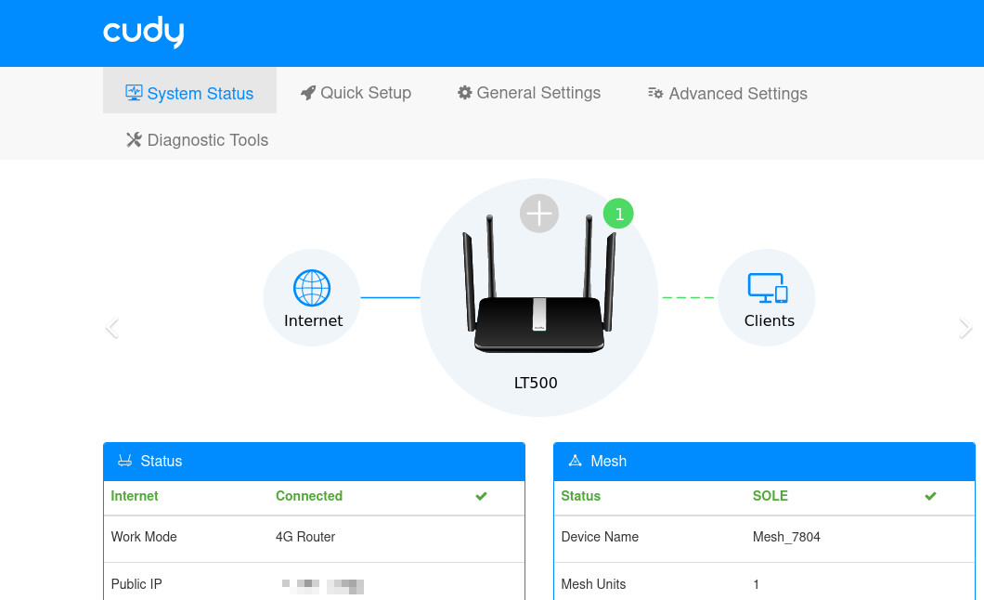Open the Diagnostic Tools tab
The width and height of the screenshot is (984, 600).
click(197, 140)
